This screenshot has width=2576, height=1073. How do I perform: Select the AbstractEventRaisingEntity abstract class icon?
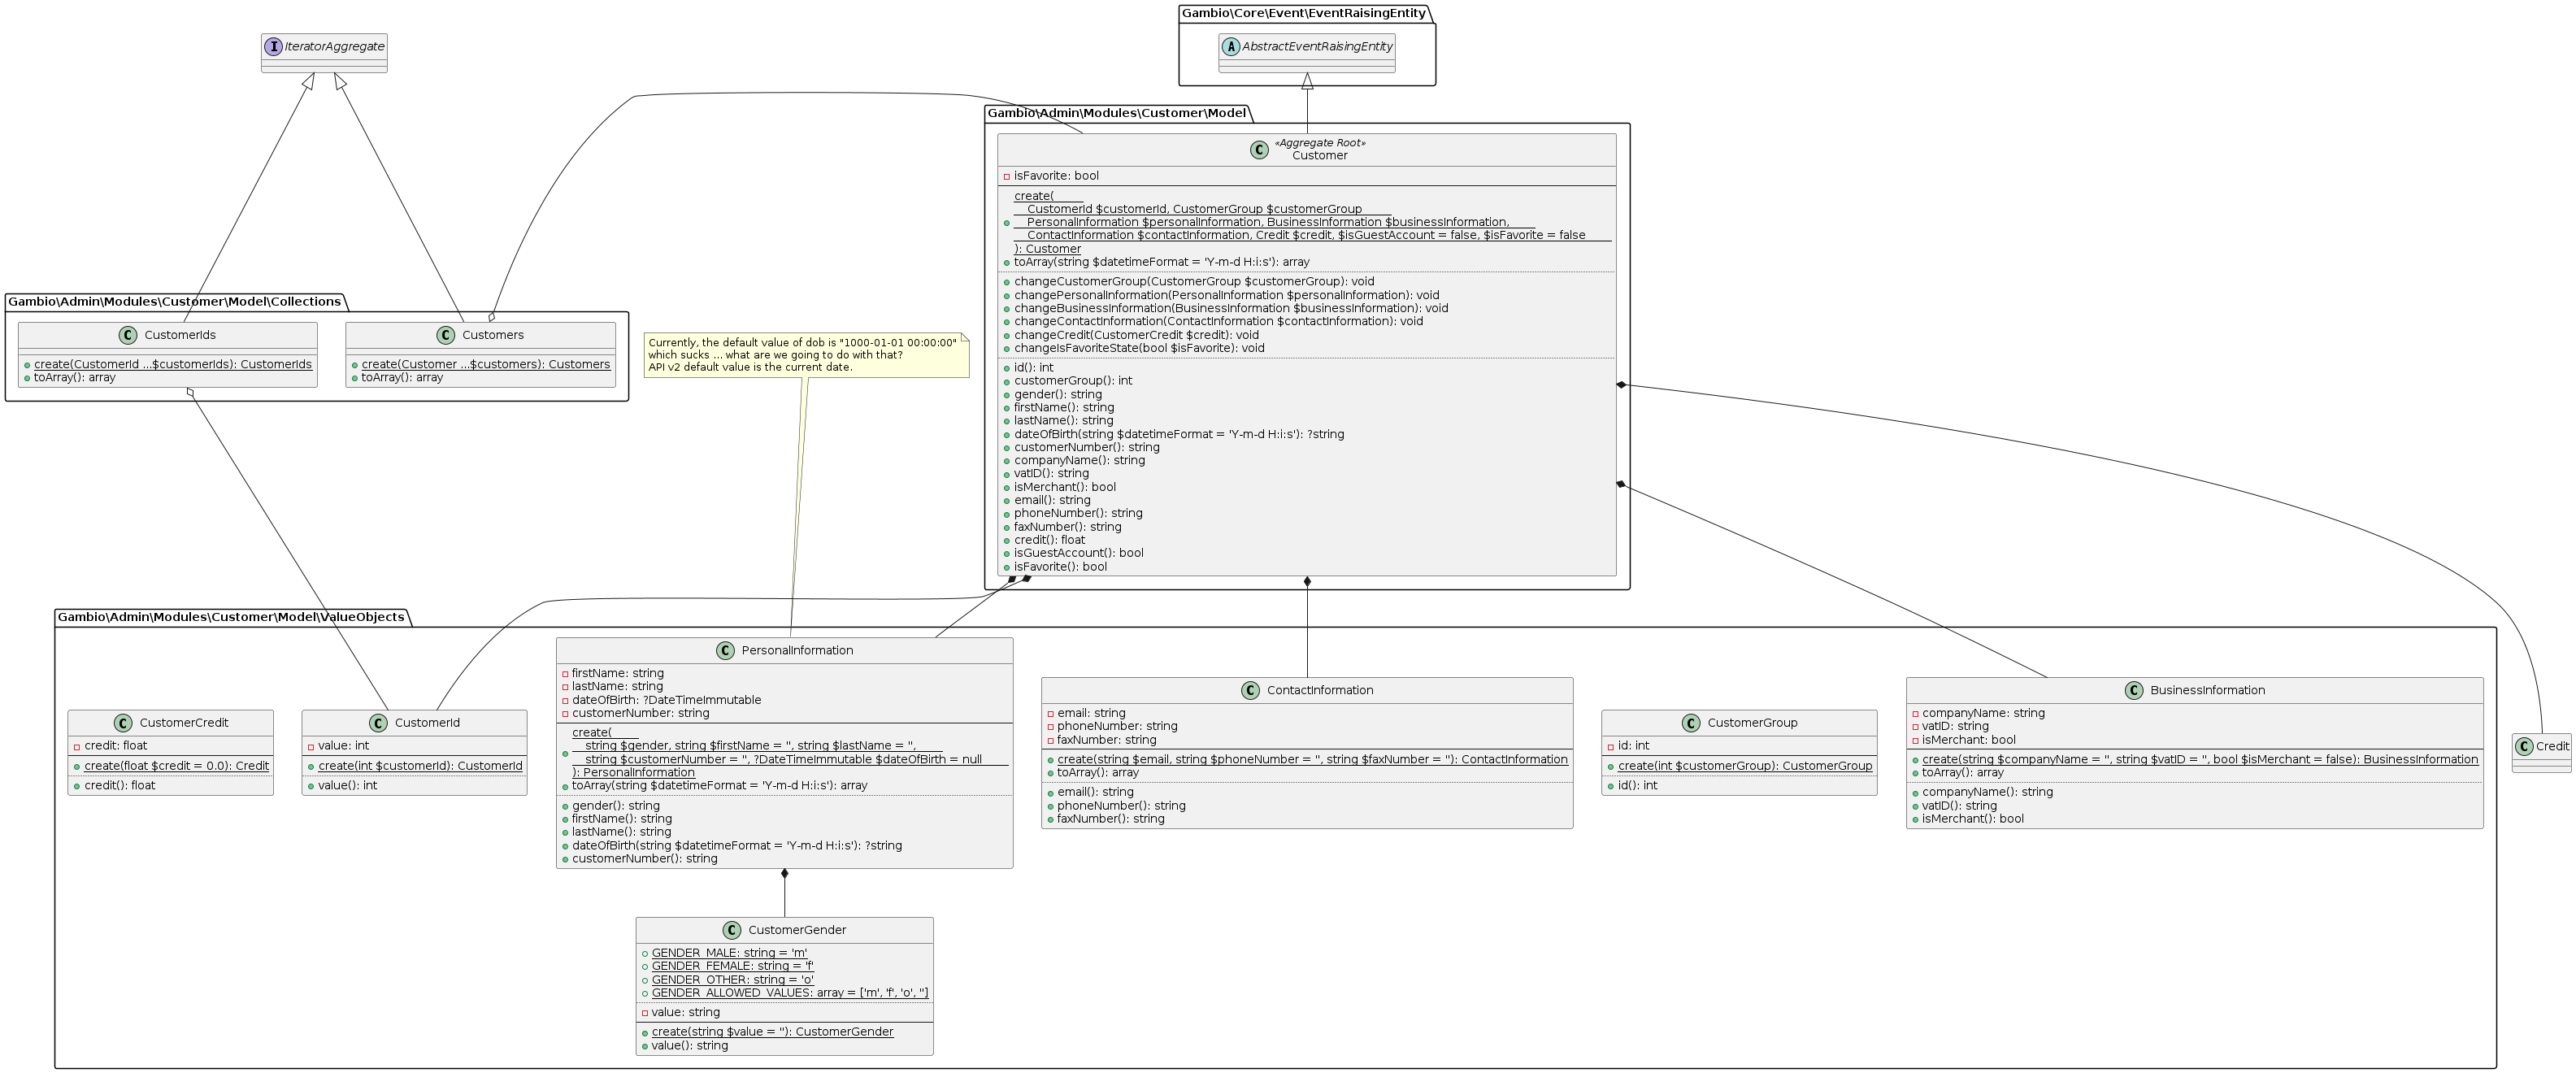click(1231, 45)
